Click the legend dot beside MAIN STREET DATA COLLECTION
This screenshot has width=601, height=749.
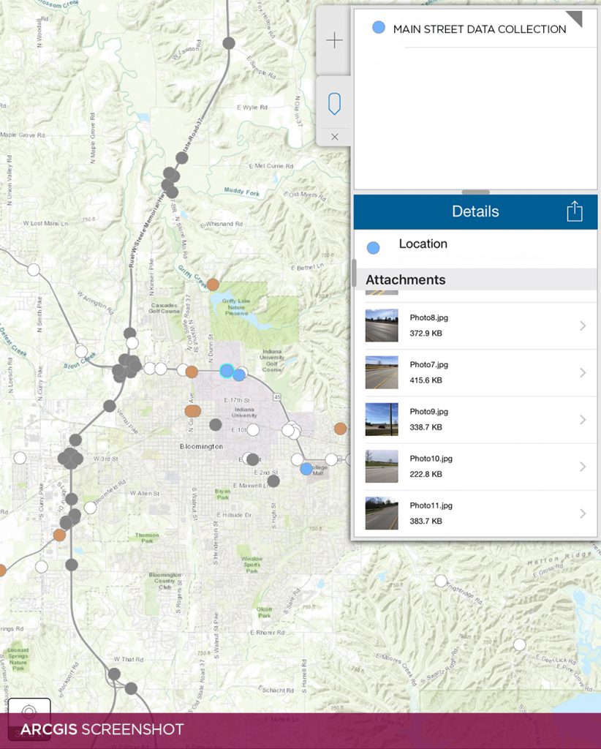[378, 27]
